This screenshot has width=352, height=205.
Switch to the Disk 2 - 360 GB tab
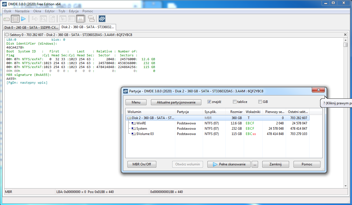[x=88, y=27]
